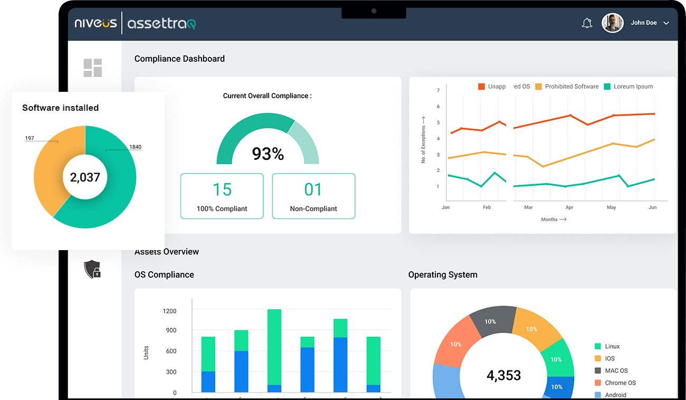Click the Compliance Dashboard page title
This screenshot has height=400, width=686.
coord(179,59)
